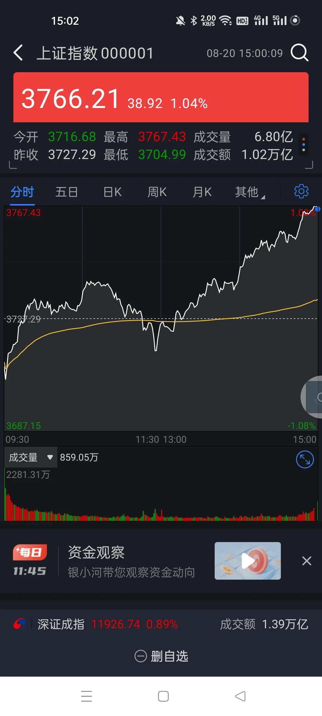Screen dimensions: 322x716
Task: Play the 资金观察 video thumbnail
Action: click(x=248, y=561)
